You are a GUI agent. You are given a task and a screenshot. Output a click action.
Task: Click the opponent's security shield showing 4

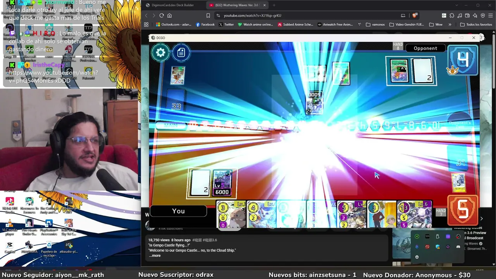point(463,60)
